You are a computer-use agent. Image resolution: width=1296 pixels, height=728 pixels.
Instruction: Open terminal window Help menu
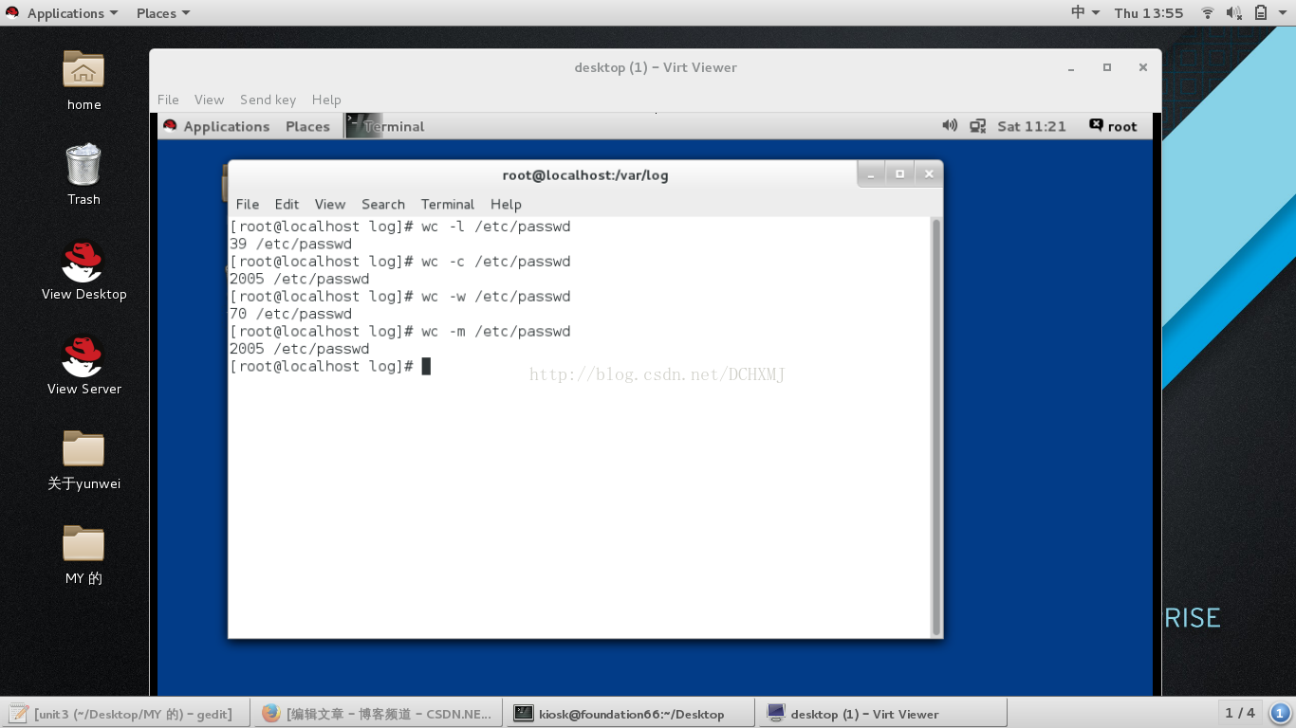coord(506,204)
